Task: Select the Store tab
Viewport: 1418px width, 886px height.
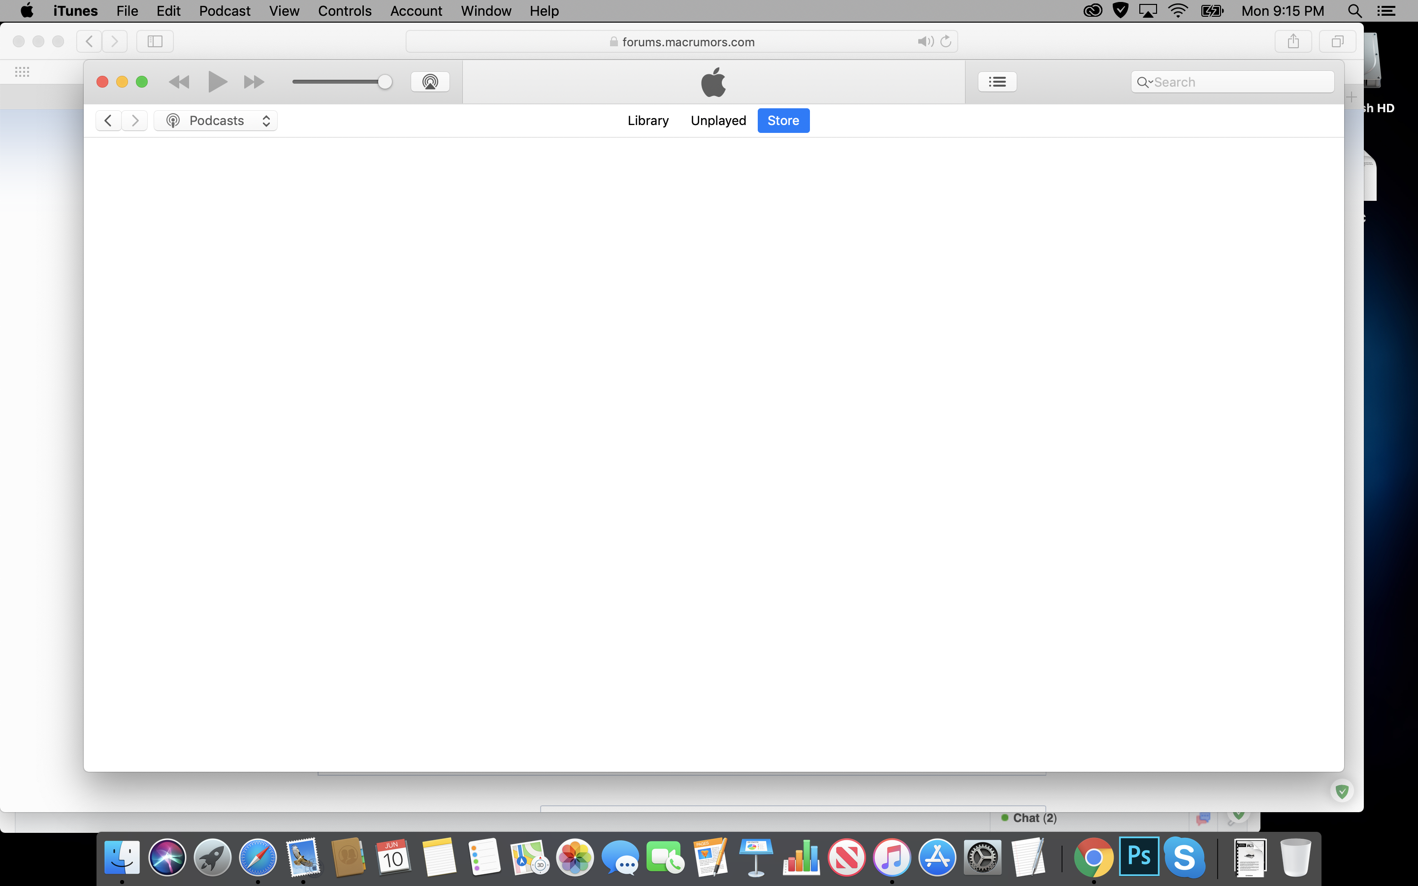Action: 783,121
